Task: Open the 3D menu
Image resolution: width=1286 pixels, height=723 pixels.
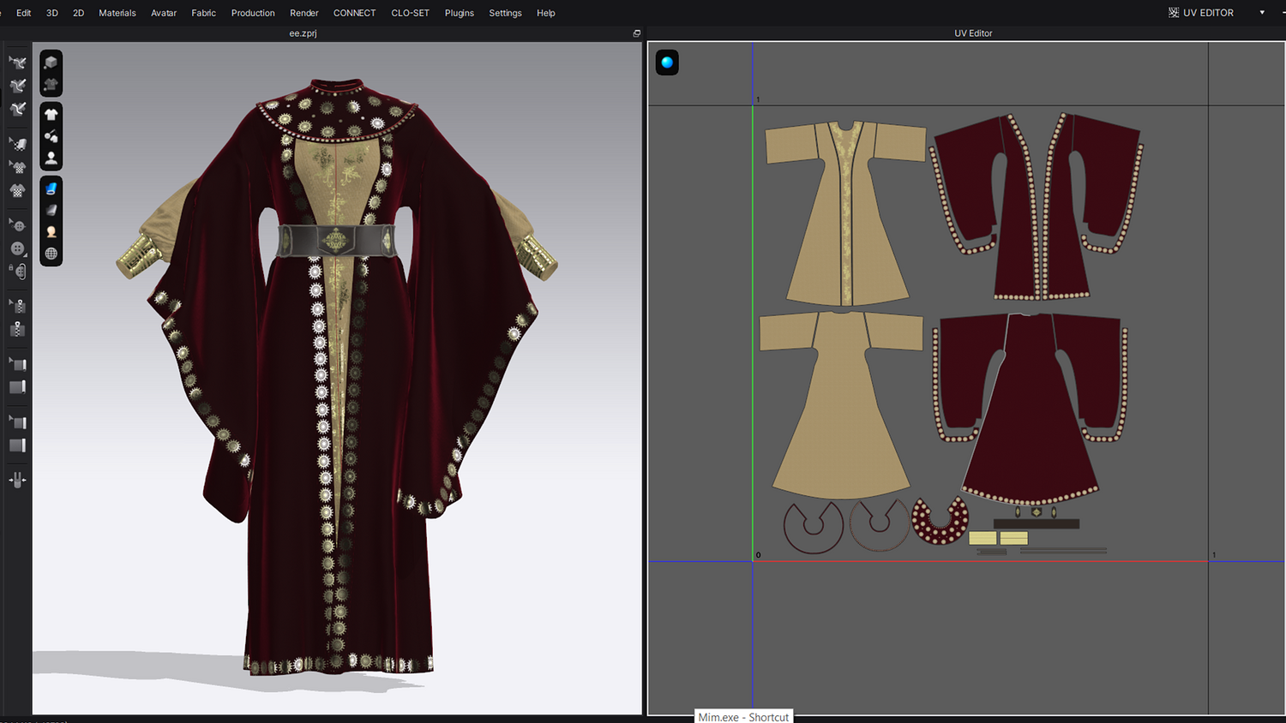Action: [52, 13]
